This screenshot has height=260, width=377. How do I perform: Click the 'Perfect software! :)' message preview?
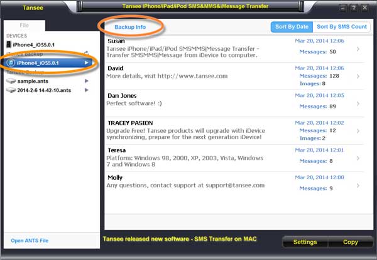[x=134, y=103]
